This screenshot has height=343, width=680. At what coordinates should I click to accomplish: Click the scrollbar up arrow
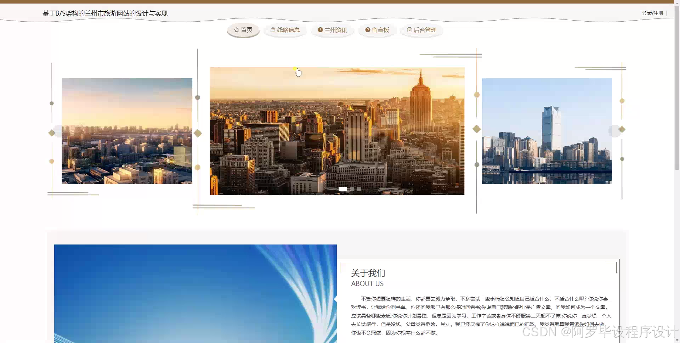click(x=677, y=3)
